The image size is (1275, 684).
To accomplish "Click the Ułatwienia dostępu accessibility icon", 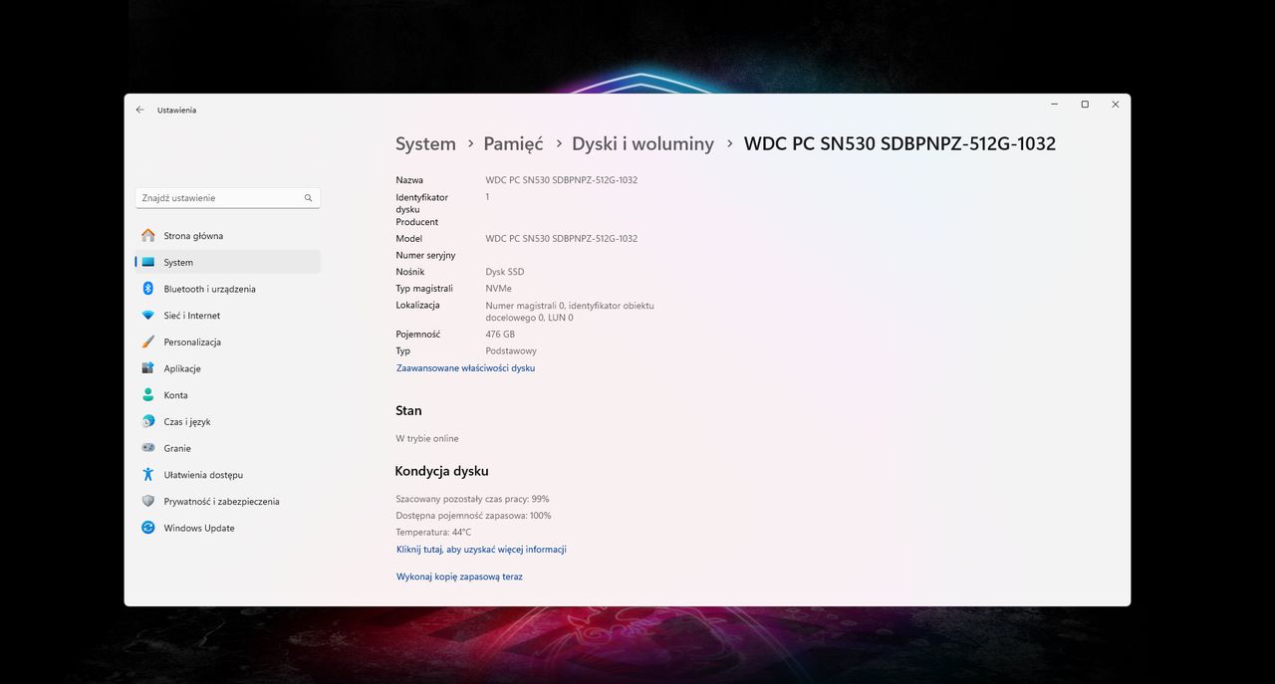I will [x=148, y=475].
